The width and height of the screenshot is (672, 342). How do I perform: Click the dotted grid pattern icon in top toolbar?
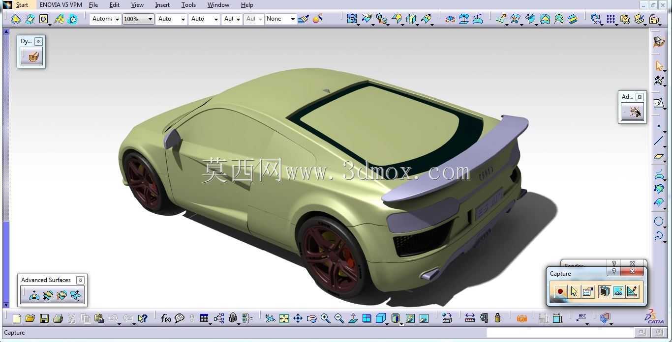coord(611,19)
